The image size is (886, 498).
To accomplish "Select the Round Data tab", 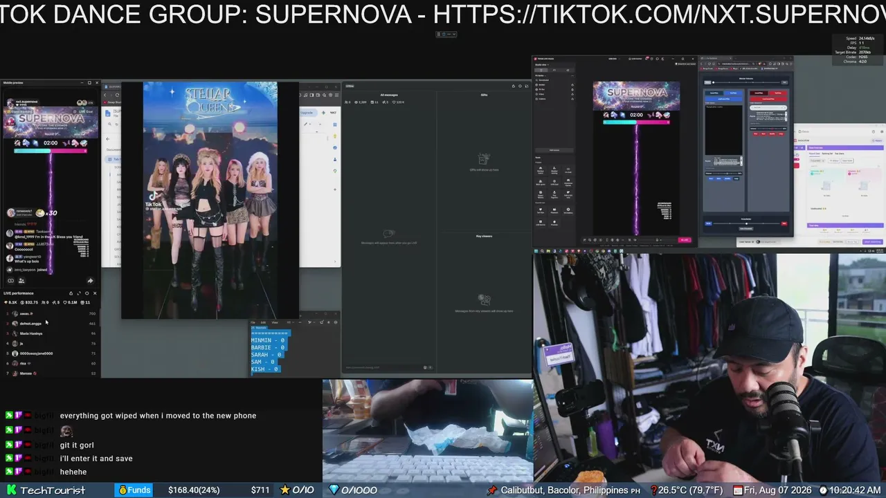I will pos(816,153).
